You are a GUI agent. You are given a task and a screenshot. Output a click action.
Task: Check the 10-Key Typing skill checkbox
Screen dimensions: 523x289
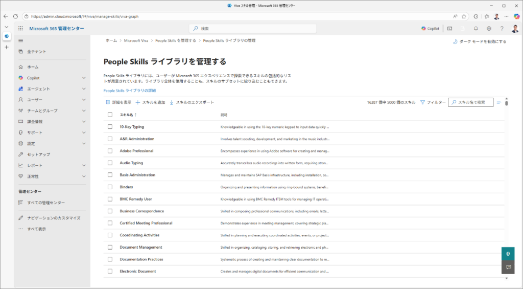pos(110,127)
